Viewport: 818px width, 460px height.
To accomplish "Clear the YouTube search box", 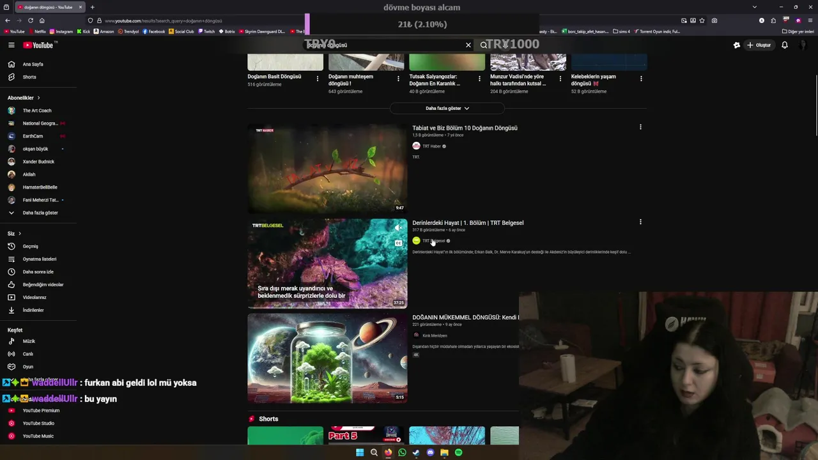I will (x=468, y=45).
